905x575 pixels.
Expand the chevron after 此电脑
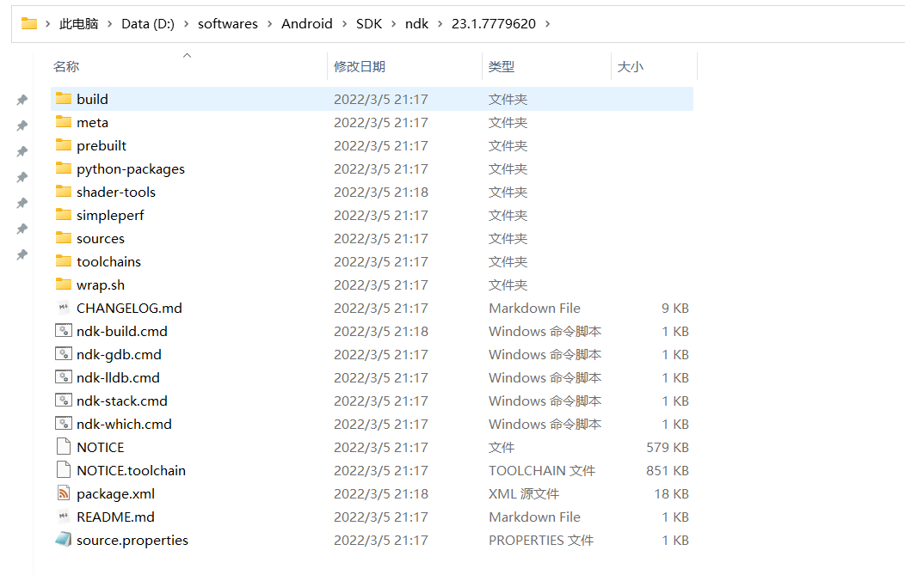point(109,24)
